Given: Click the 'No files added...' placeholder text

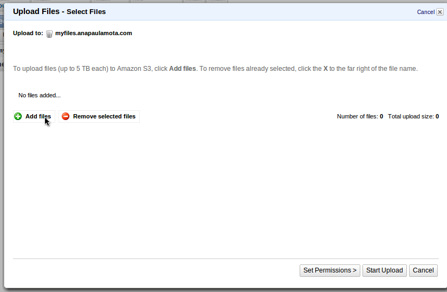Looking at the screenshot, I should coord(40,95).
